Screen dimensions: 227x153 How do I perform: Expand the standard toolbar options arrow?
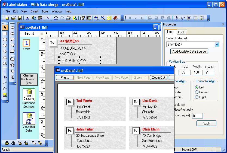122,20
